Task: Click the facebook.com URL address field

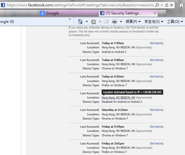Action: click(x=78, y=5)
